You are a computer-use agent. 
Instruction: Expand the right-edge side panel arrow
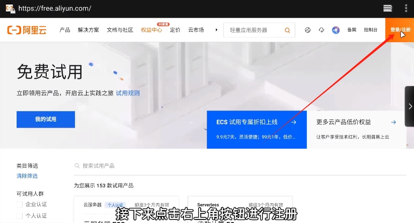409,106
